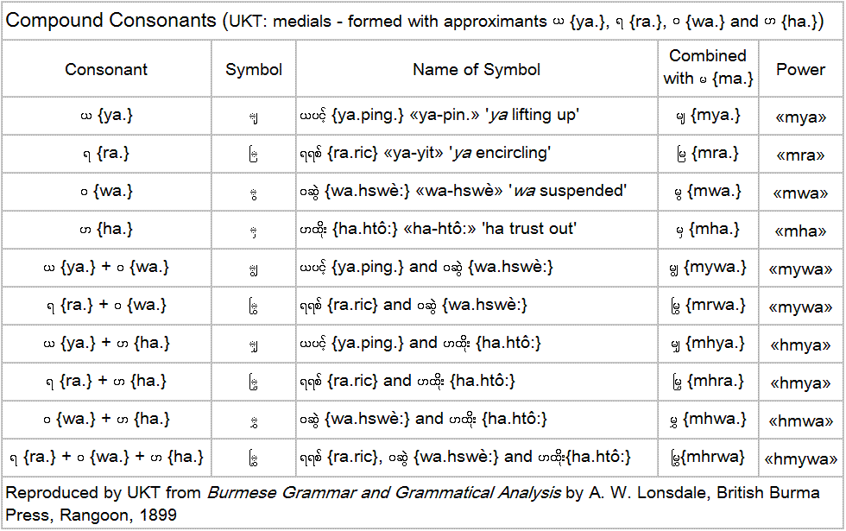Click the {mya.} combined cell
The height and width of the screenshot is (531, 846).
[708, 116]
